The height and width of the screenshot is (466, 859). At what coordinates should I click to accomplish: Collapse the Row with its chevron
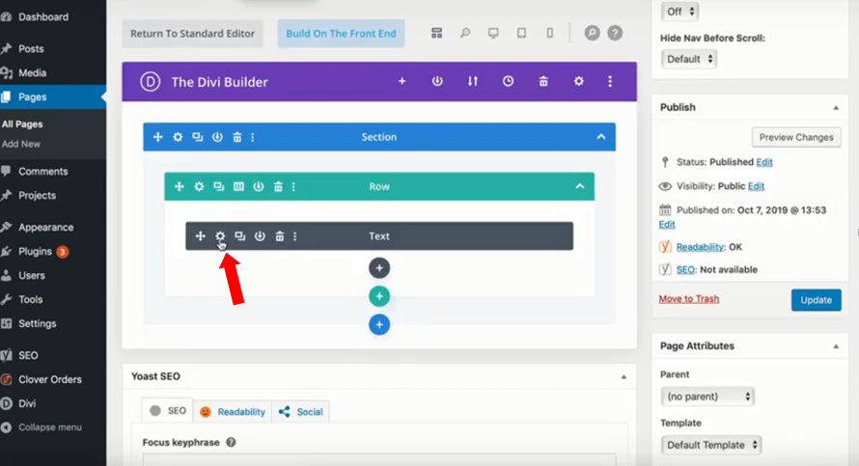tap(580, 187)
